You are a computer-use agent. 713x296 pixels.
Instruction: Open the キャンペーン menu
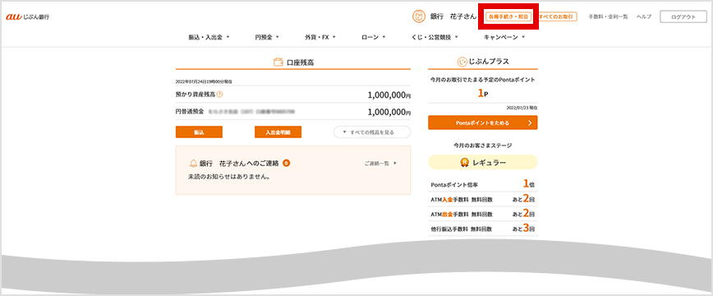pyautogui.click(x=504, y=37)
